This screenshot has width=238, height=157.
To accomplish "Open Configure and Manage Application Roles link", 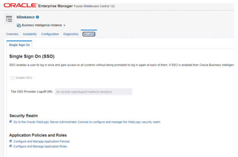I will point(40,146).
